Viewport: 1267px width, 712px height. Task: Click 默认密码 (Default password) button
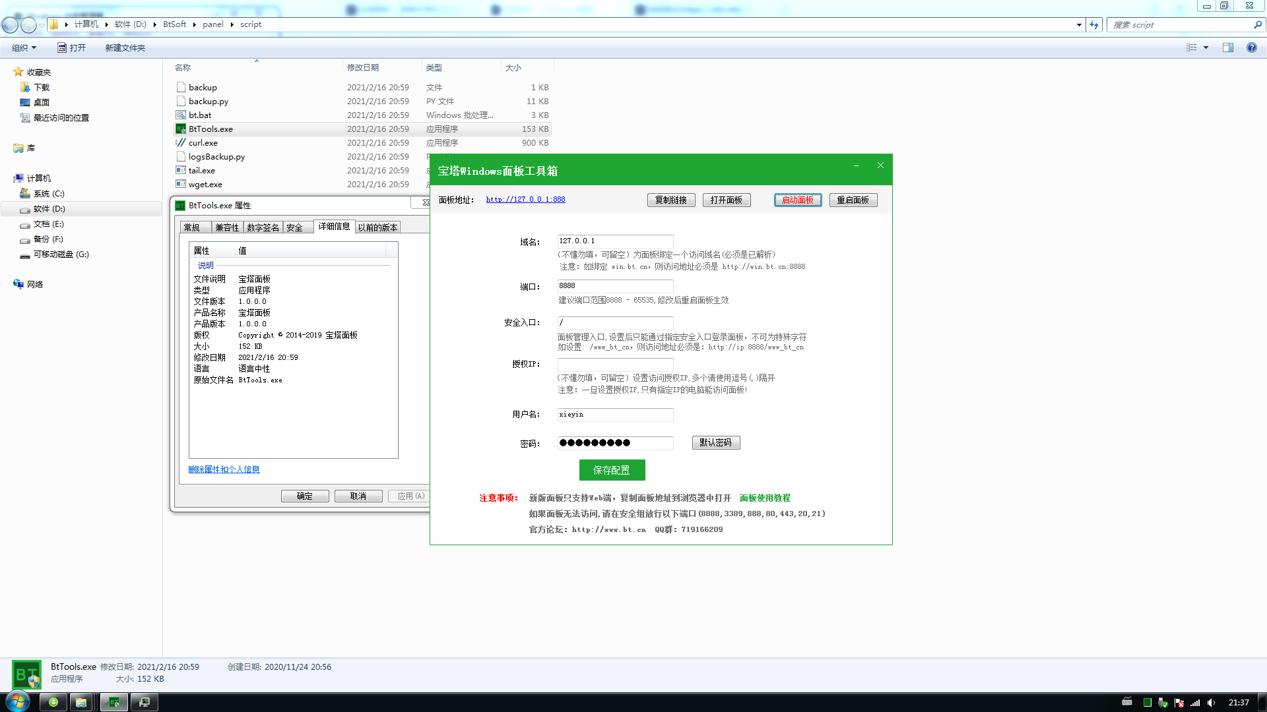pyautogui.click(x=716, y=443)
